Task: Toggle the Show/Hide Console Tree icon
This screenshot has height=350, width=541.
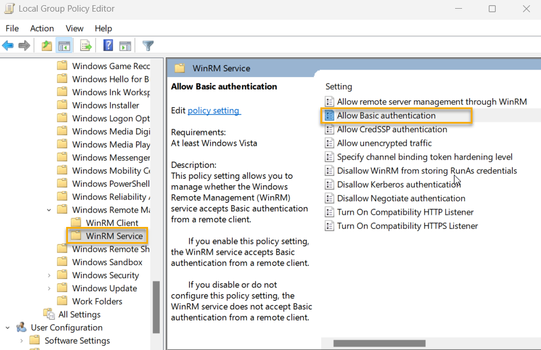Action: (x=64, y=45)
